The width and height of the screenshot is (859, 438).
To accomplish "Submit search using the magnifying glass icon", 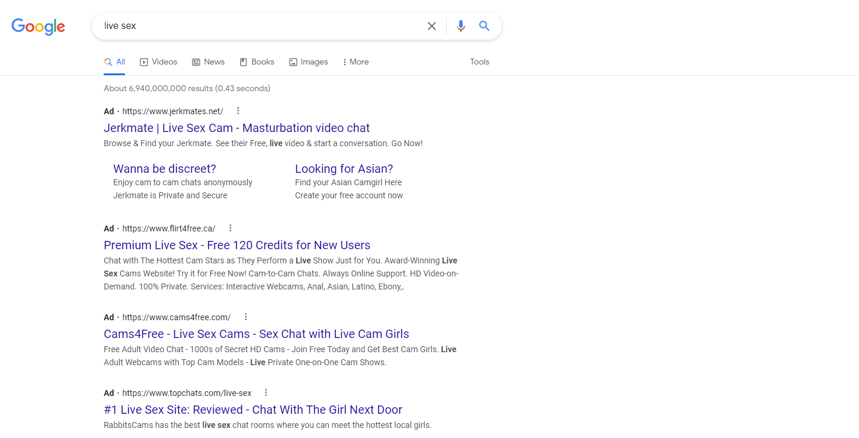I will (x=485, y=26).
